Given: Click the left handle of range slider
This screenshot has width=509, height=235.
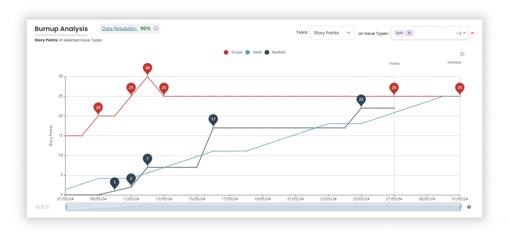Looking at the screenshot, I should click(x=66, y=207).
